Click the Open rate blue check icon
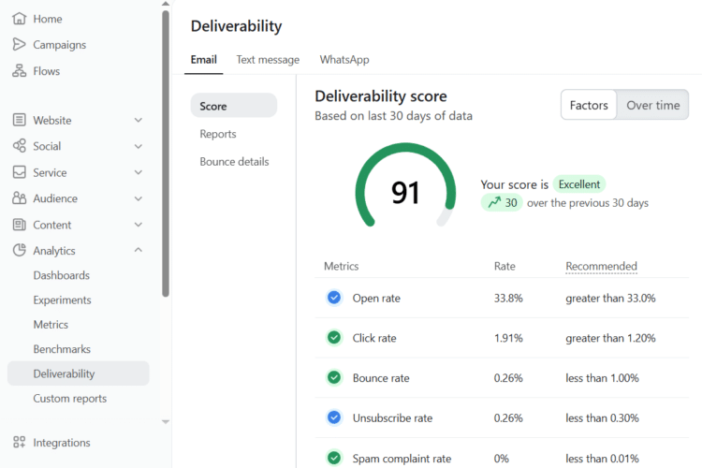 (x=334, y=298)
